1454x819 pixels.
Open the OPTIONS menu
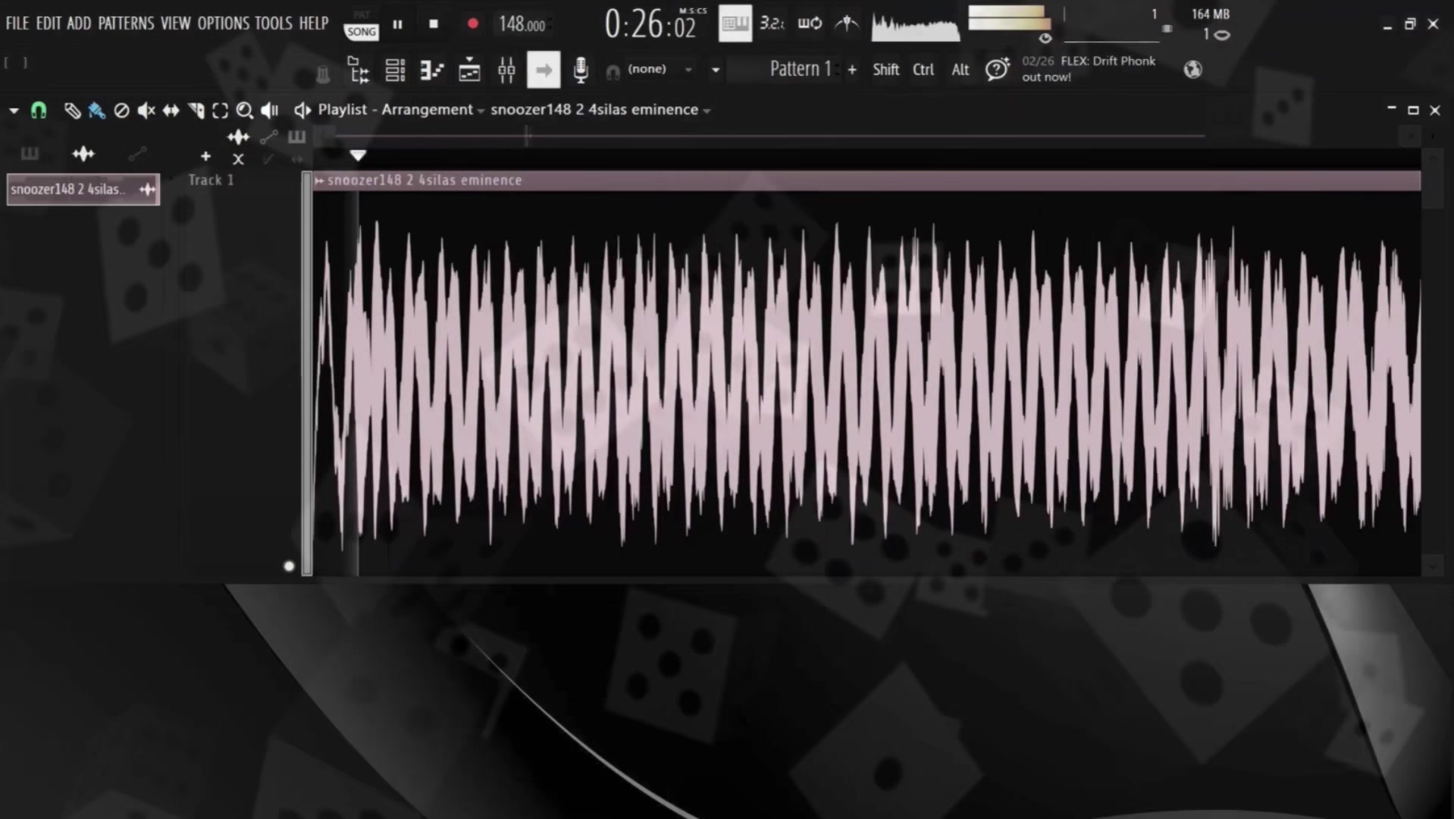pos(223,24)
